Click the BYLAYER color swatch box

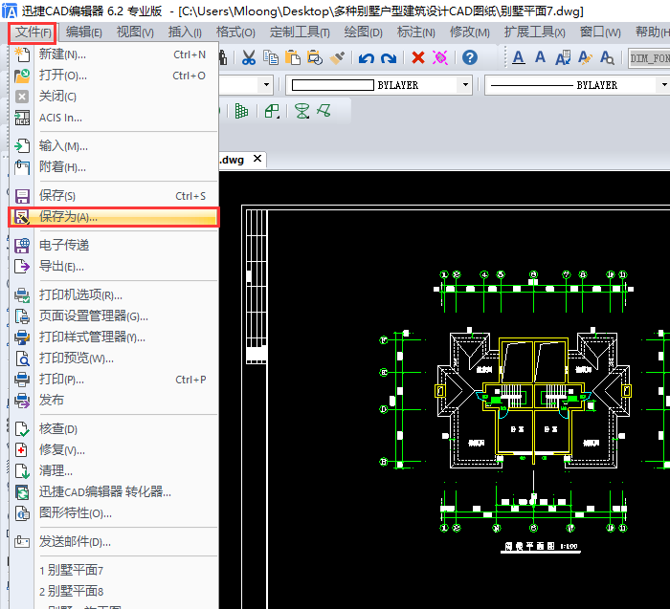(x=332, y=85)
